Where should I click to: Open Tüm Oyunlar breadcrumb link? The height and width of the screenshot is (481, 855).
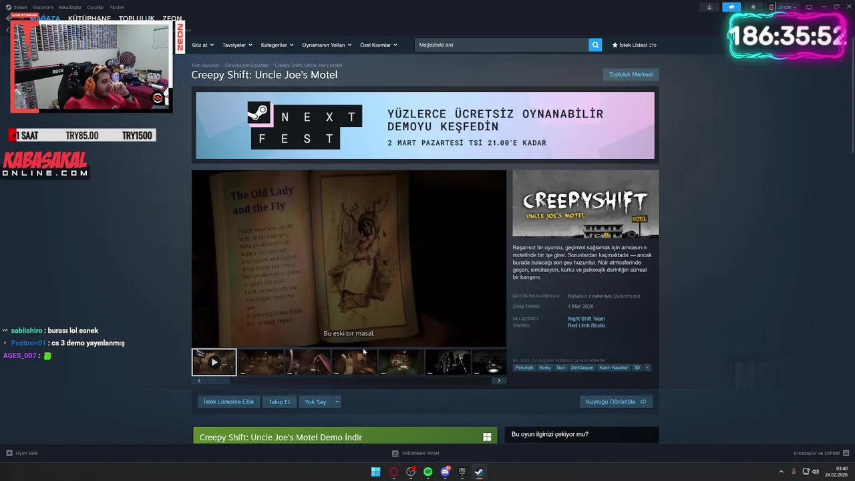point(205,65)
